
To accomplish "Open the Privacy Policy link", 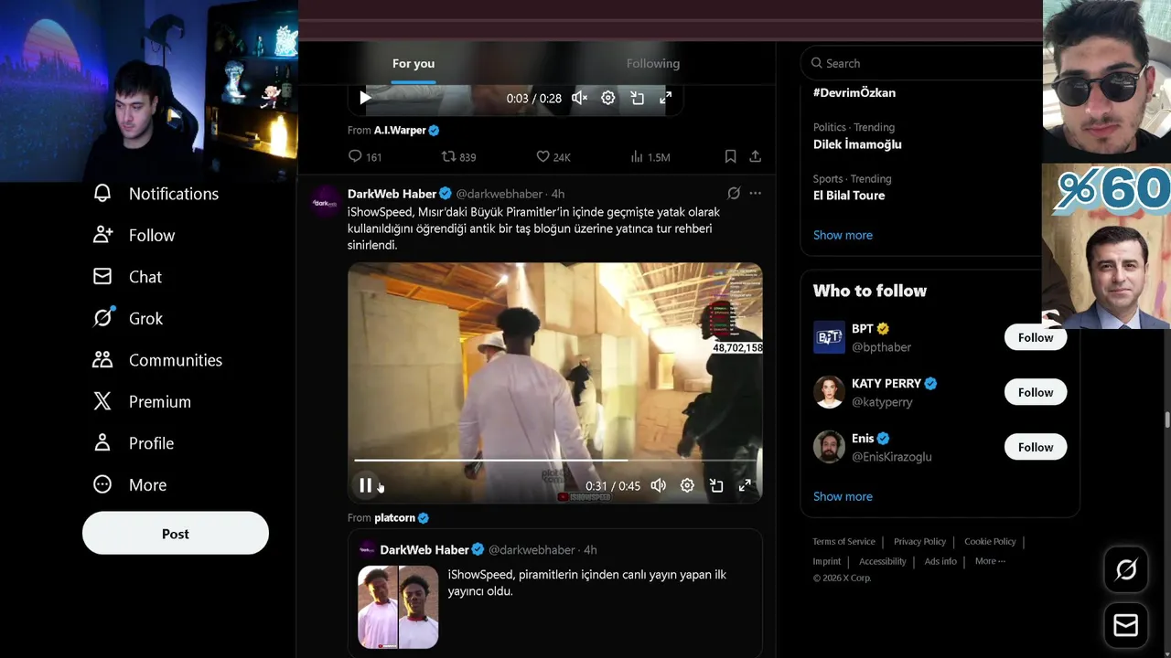I will click(x=919, y=542).
